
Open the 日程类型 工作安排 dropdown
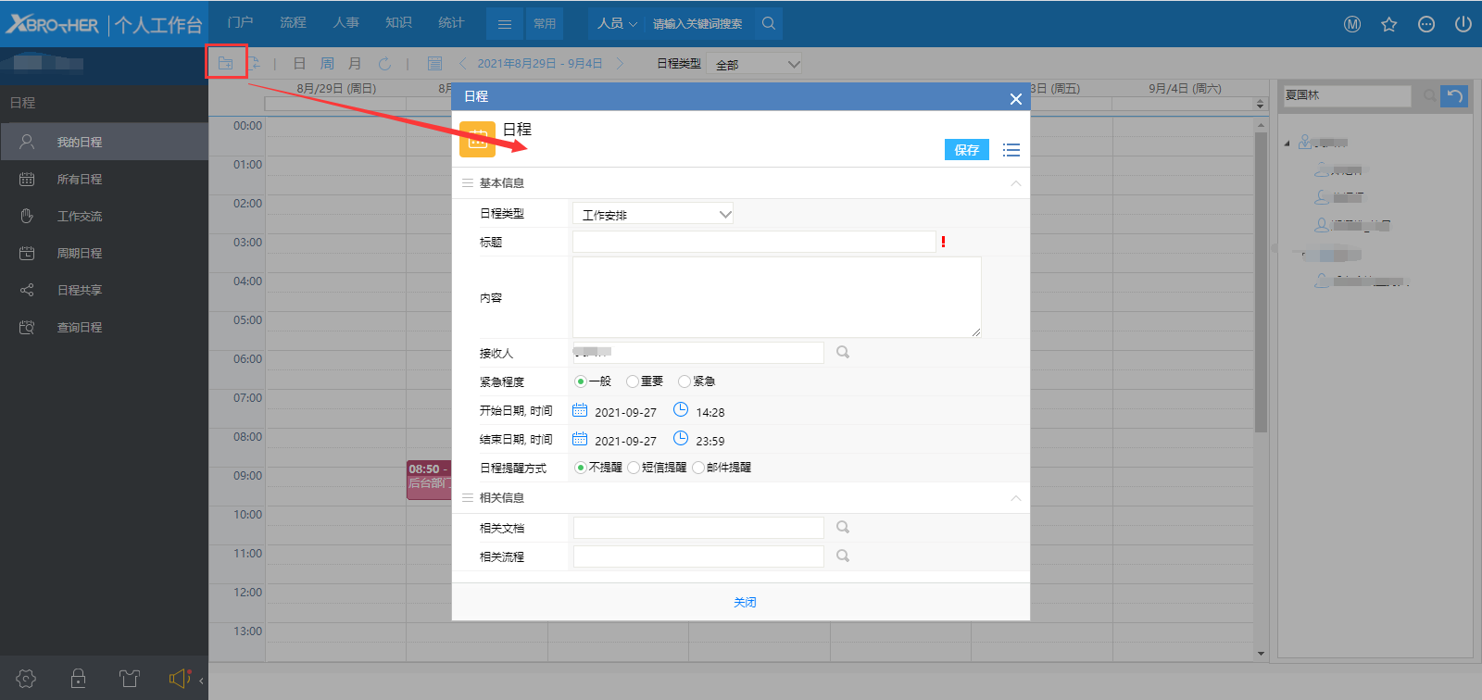(653, 214)
